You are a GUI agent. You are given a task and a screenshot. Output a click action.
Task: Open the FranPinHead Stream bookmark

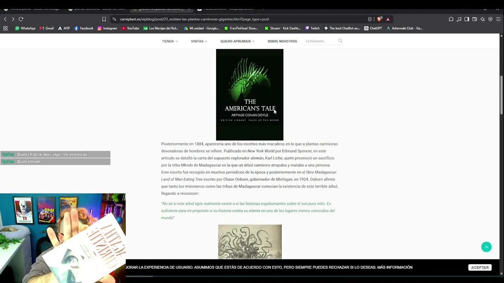[241, 28]
